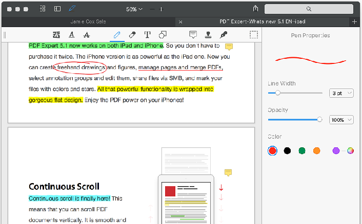Open the 50% zoom level dropdown

[x=134, y=9]
